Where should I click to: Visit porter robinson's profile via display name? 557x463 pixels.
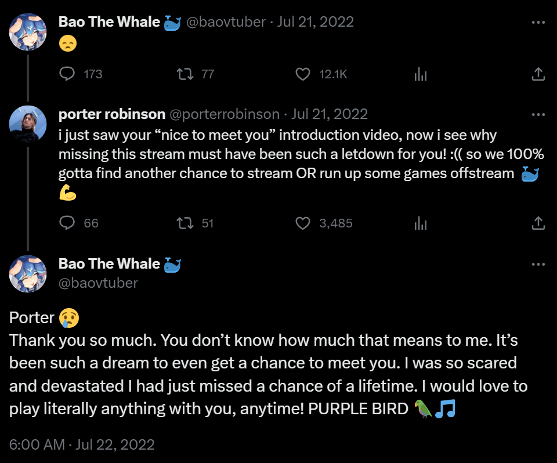[x=112, y=114]
